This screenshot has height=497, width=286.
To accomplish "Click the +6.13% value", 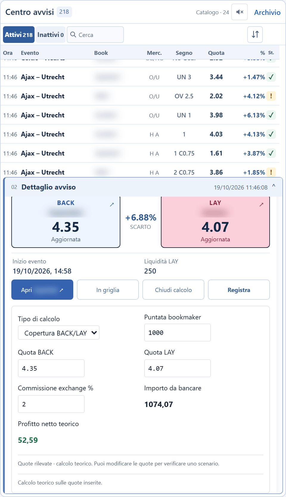I will click(x=254, y=115).
